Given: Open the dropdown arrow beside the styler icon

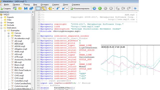Looking at the screenshot, I should point(53,8).
